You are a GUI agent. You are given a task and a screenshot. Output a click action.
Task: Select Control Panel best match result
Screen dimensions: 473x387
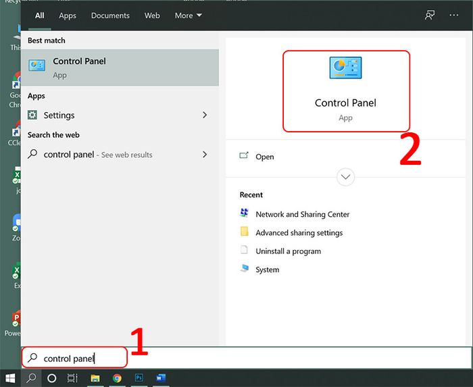pyautogui.click(x=120, y=68)
